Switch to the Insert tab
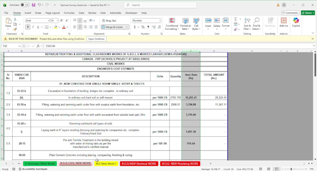This screenshot has width=317, height=171. point(28,13)
